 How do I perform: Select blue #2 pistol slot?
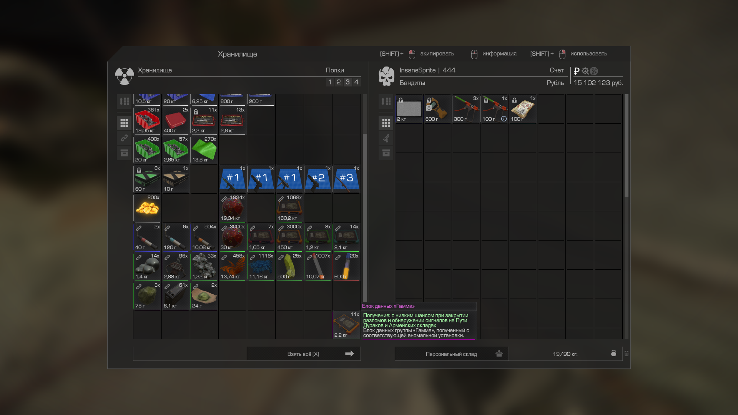(318, 179)
